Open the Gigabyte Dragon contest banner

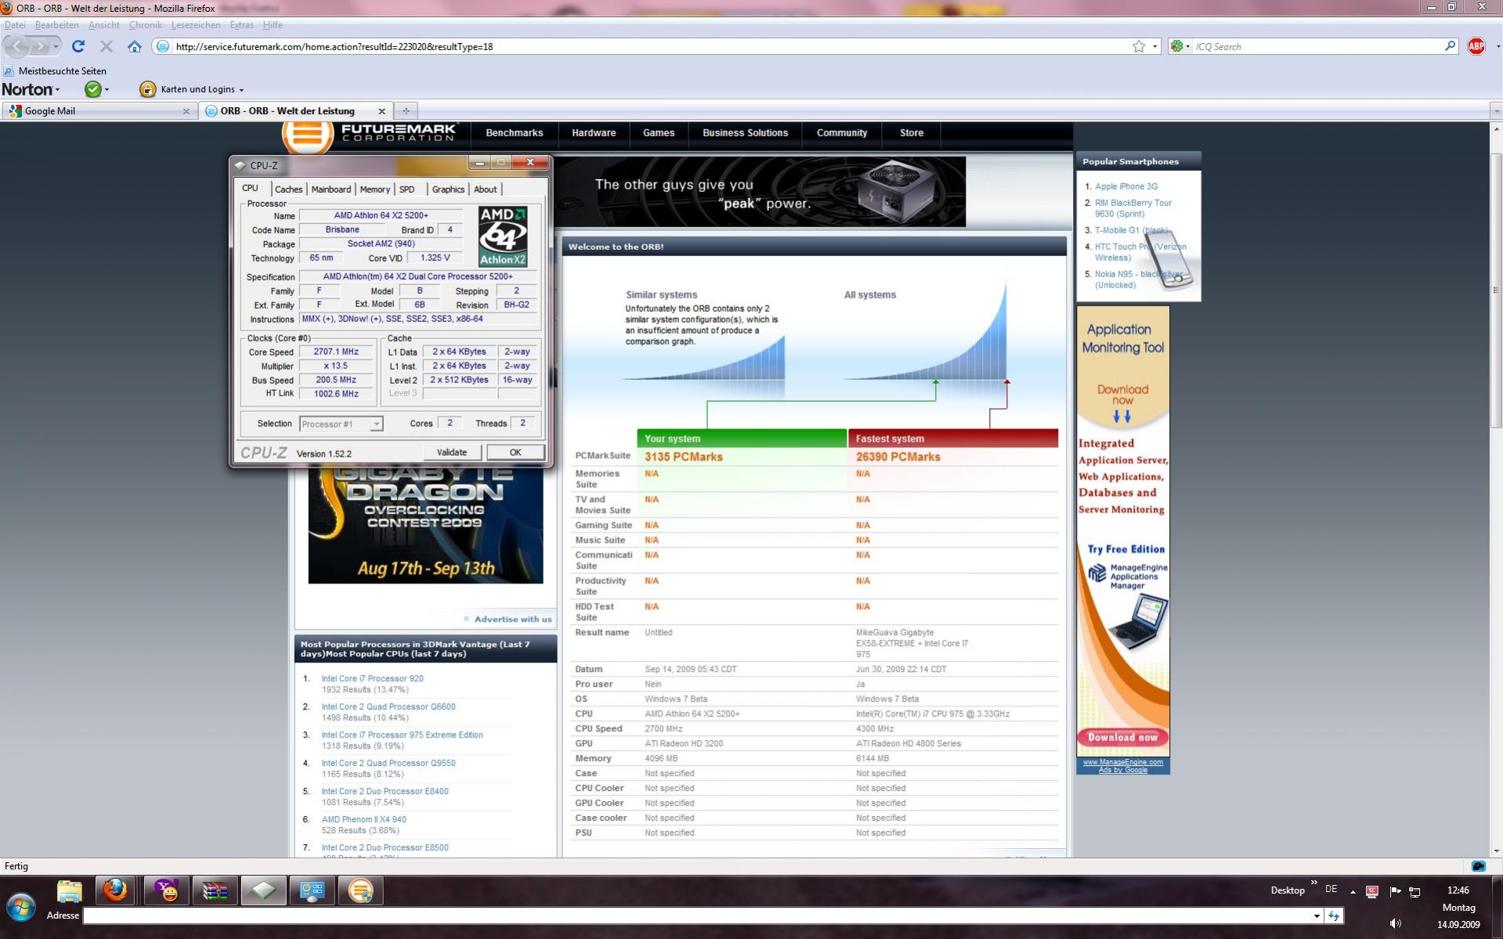point(425,525)
